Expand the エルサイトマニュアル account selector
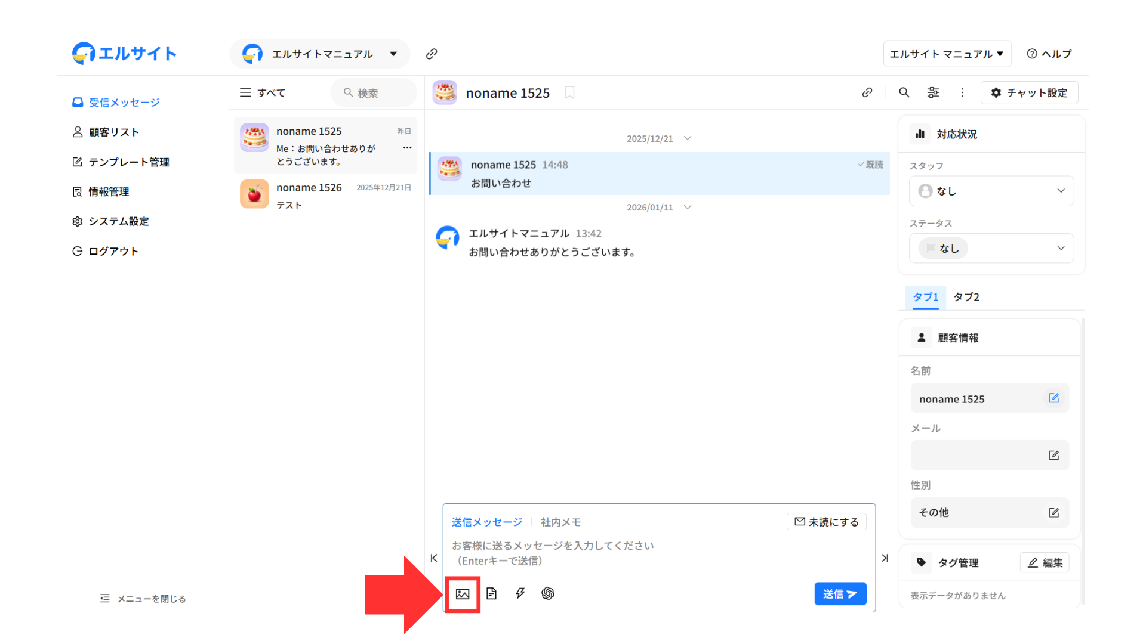The height and width of the screenshot is (644, 1146). tap(320, 54)
